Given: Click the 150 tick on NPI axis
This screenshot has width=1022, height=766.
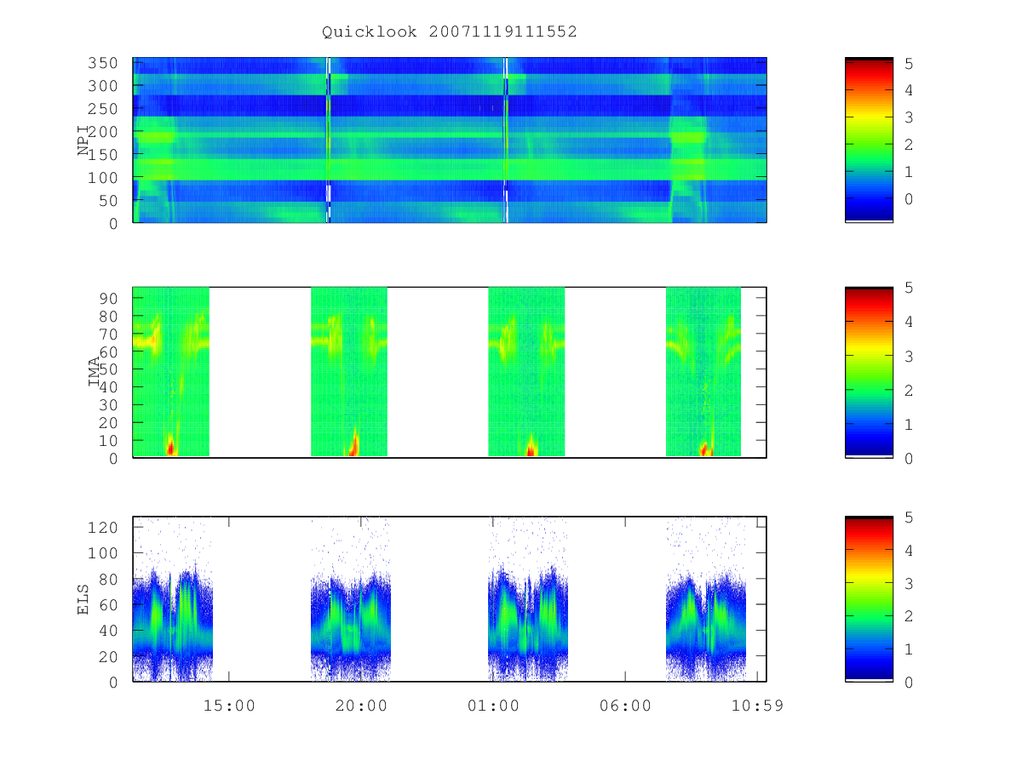Looking at the screenshot, I should click(103, 155).
